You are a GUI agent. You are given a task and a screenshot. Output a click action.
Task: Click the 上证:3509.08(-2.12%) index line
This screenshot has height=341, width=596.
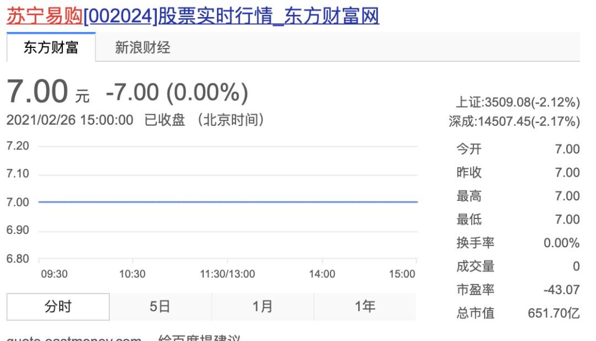518,102
